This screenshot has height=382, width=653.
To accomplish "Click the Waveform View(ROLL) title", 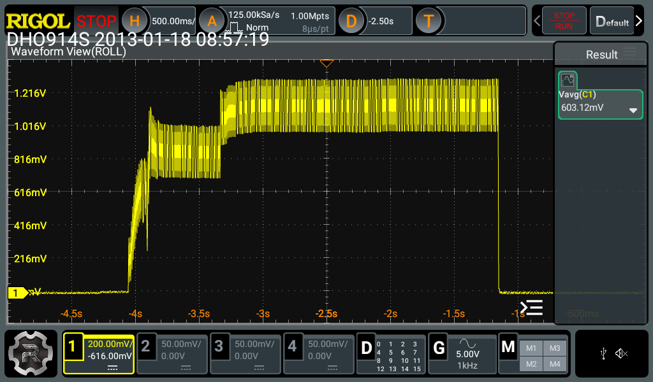I will pyautogui.click(x=68, y=52).
